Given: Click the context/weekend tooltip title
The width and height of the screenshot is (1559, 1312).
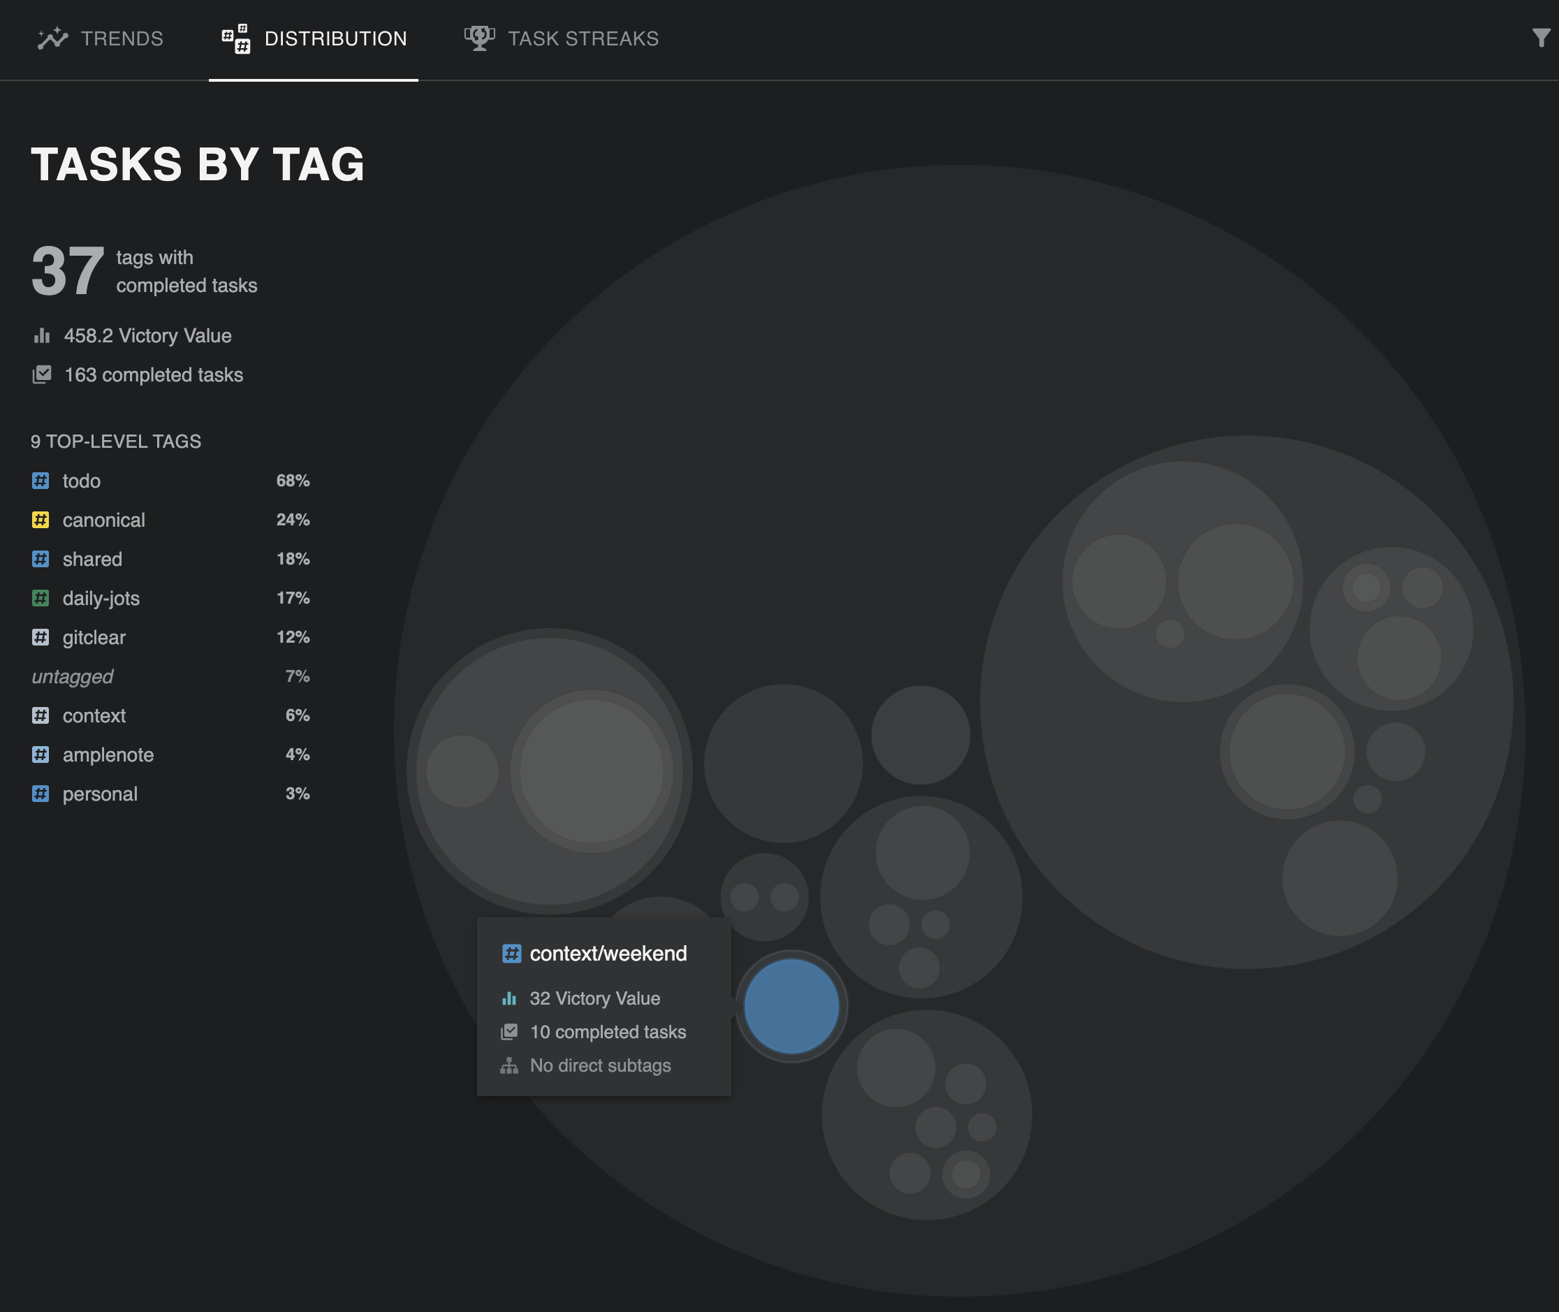Looking at the screenshot, I should (608, 954).
